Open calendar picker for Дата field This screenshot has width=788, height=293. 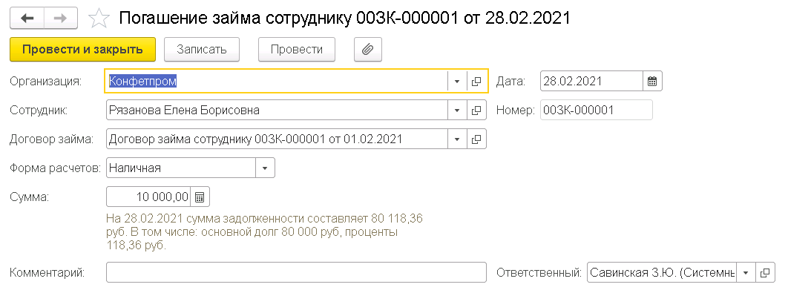point(652,81)
